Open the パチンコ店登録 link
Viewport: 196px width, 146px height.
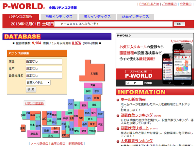[x=34, y=103]
